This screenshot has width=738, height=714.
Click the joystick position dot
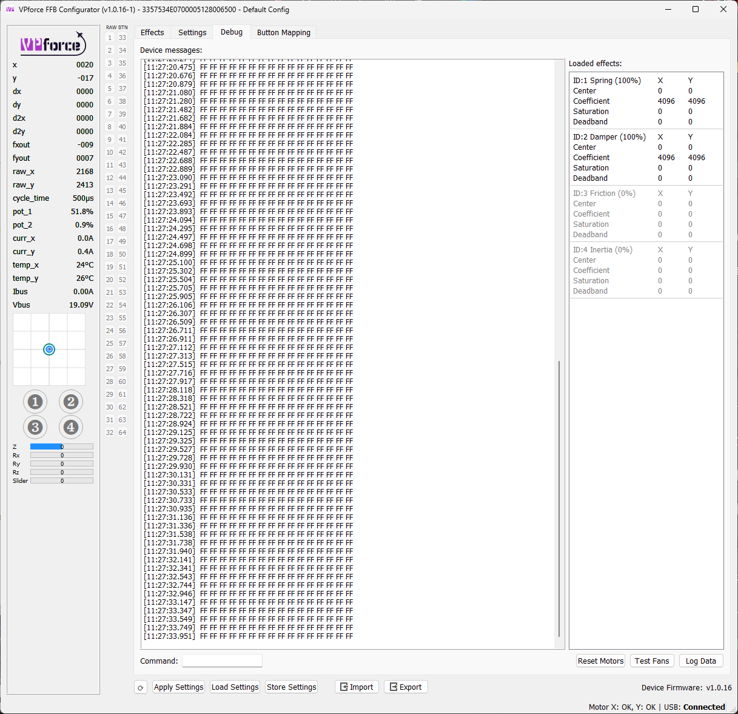tap(49, 349)
